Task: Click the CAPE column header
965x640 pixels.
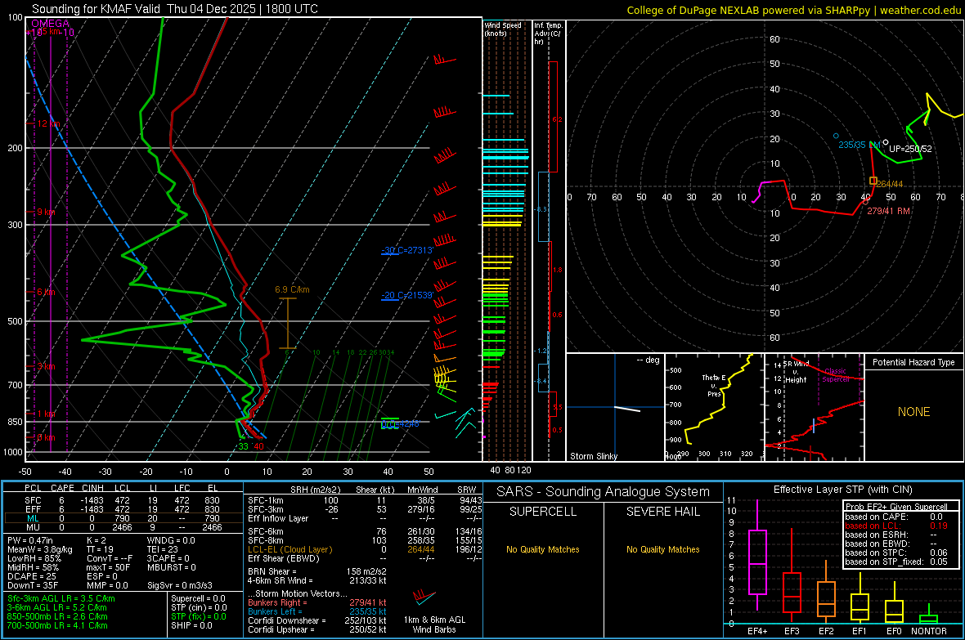Action: coord(62,488)
